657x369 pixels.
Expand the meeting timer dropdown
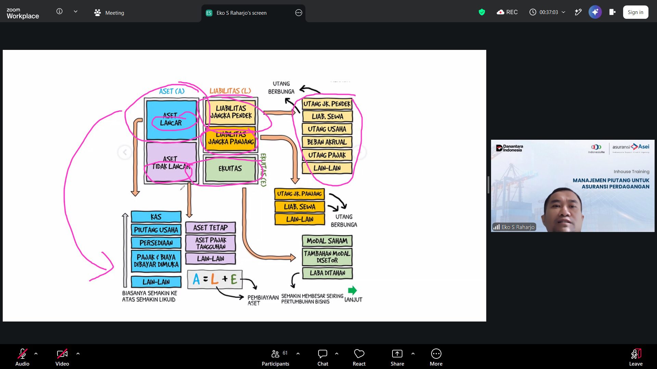(x=564, y=12)
